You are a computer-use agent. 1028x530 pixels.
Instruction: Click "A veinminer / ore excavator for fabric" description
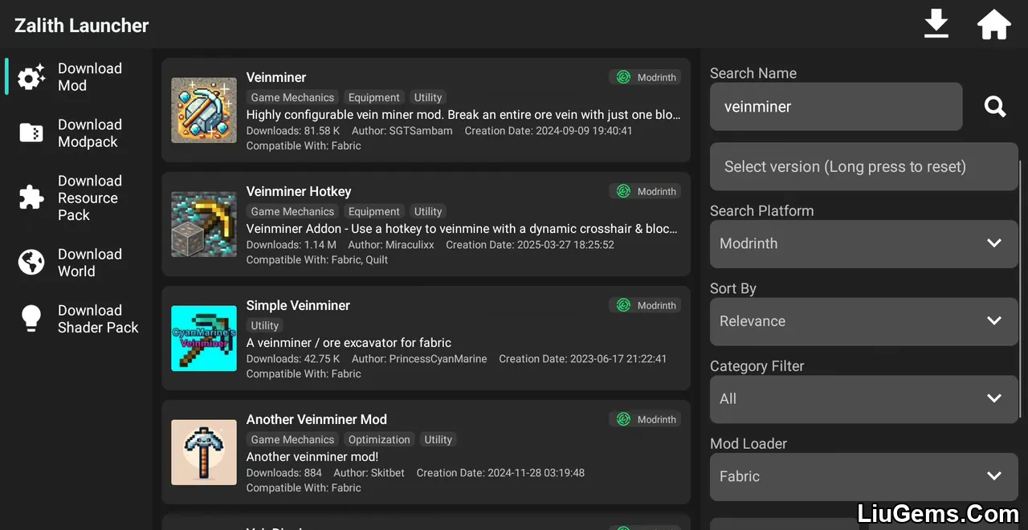click(349, 342)
